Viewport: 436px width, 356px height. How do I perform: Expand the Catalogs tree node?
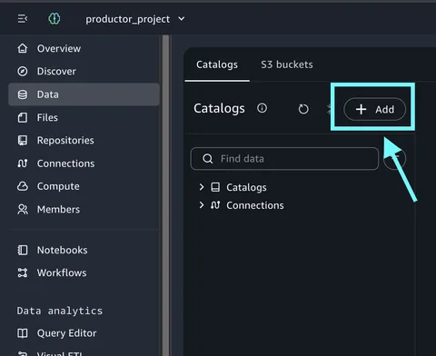[x=202, y=187]
